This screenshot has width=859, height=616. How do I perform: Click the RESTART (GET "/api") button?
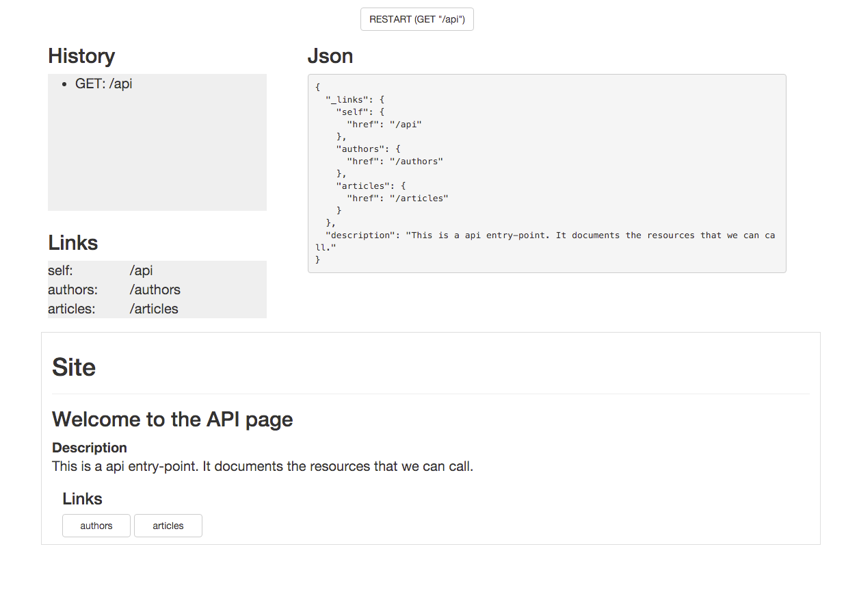click(417, 19)
